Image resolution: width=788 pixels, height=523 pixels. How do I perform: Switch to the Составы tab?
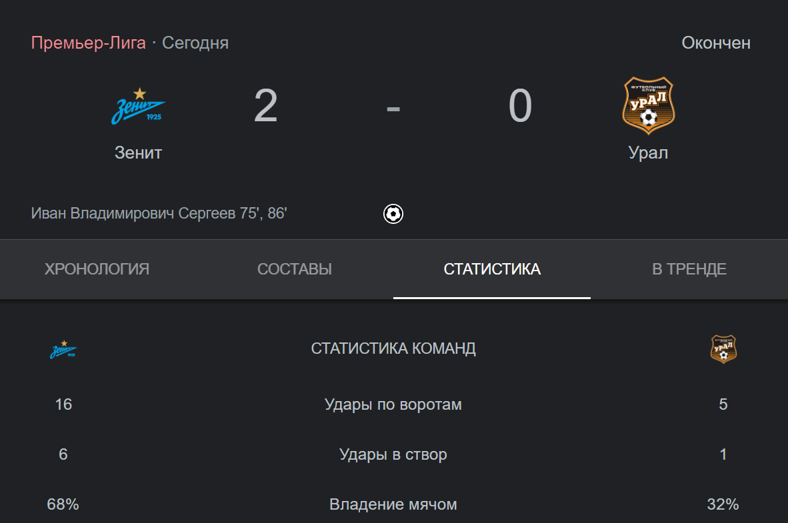pyautogui.click(x=295, y=269)
